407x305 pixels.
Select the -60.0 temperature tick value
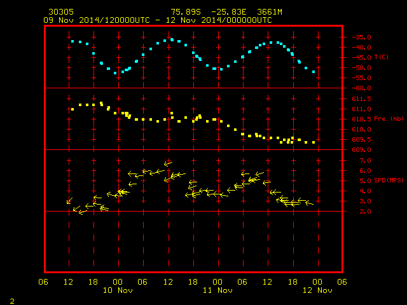(x=362, y=88)
